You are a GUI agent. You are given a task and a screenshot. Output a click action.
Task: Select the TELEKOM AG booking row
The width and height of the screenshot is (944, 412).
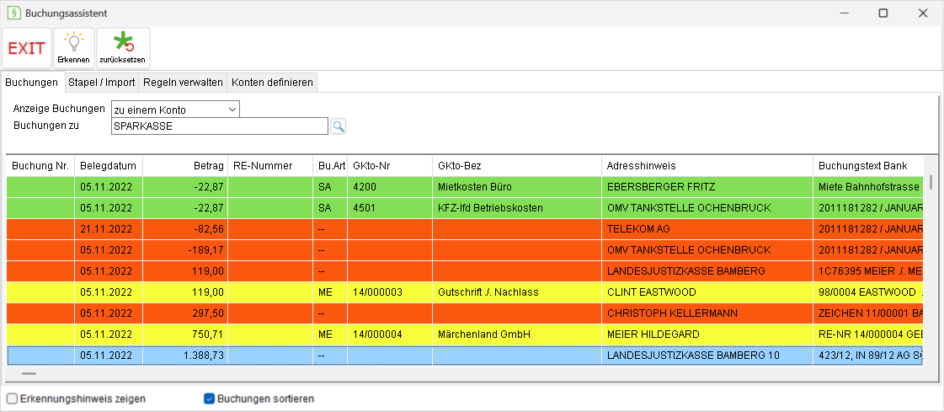click(x=464, y=229)
